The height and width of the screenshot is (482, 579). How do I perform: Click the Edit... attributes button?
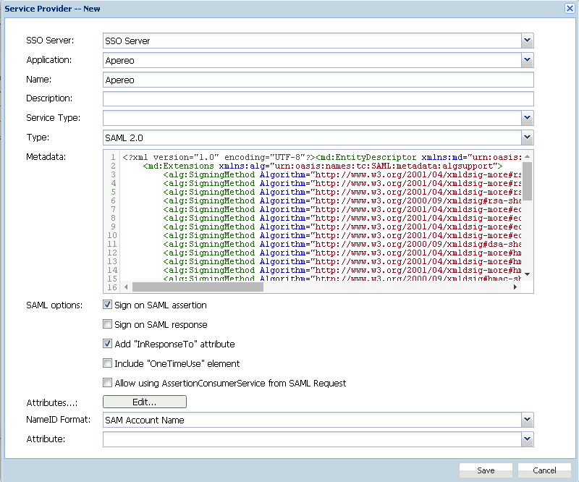pos(145,402)
